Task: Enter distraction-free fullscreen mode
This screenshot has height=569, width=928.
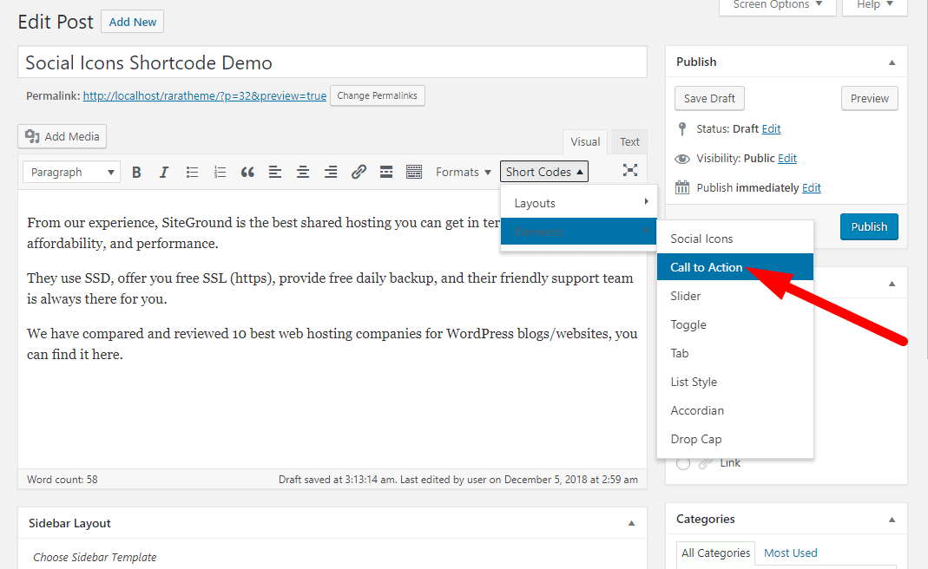Action: (630, 171)
